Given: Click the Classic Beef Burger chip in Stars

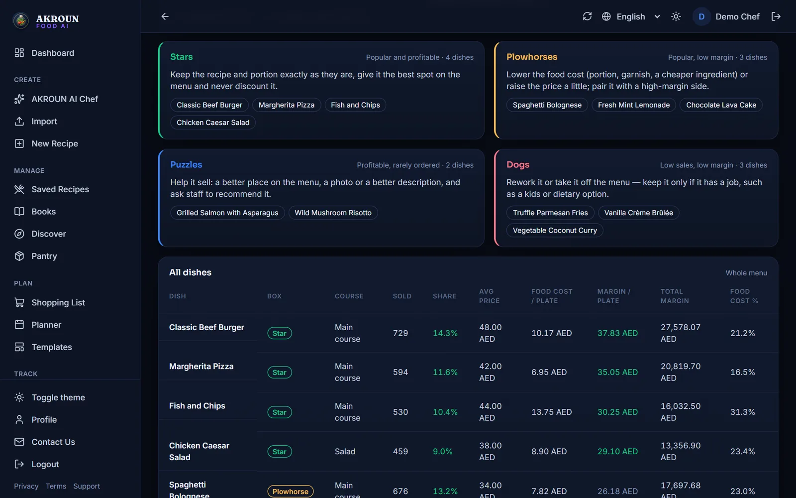Looking at the screenshot, I should pos(209,105).
